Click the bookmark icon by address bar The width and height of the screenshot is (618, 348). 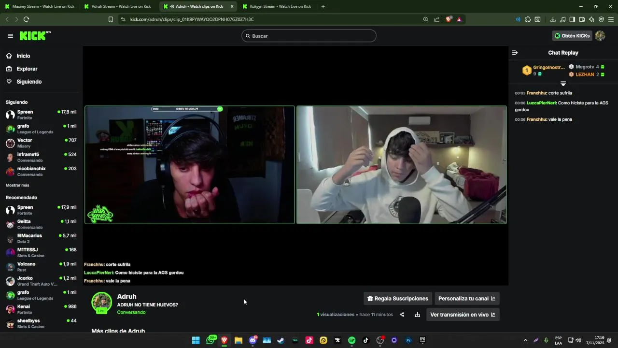pos(111,19)
